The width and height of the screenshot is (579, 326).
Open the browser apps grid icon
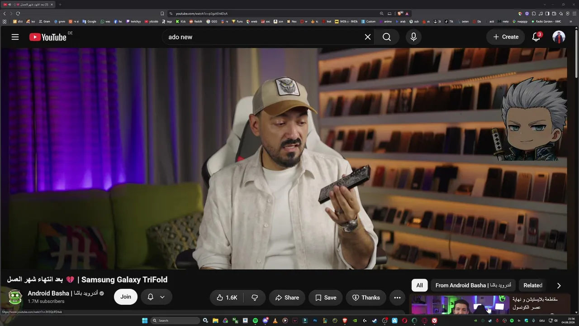(5, 21)
